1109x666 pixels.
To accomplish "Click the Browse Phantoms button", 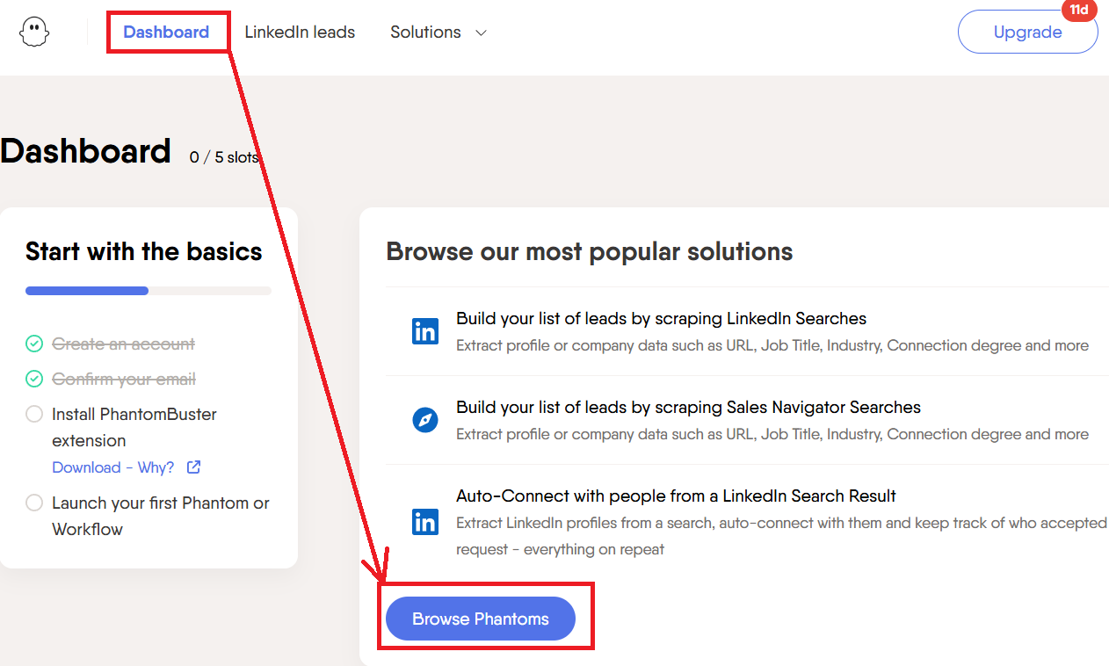I will [x=481, y=619].
